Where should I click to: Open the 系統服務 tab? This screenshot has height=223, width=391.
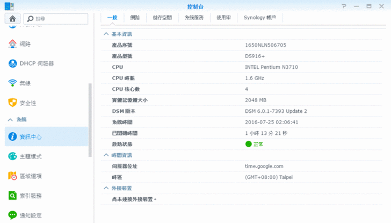tap(194, 17)
